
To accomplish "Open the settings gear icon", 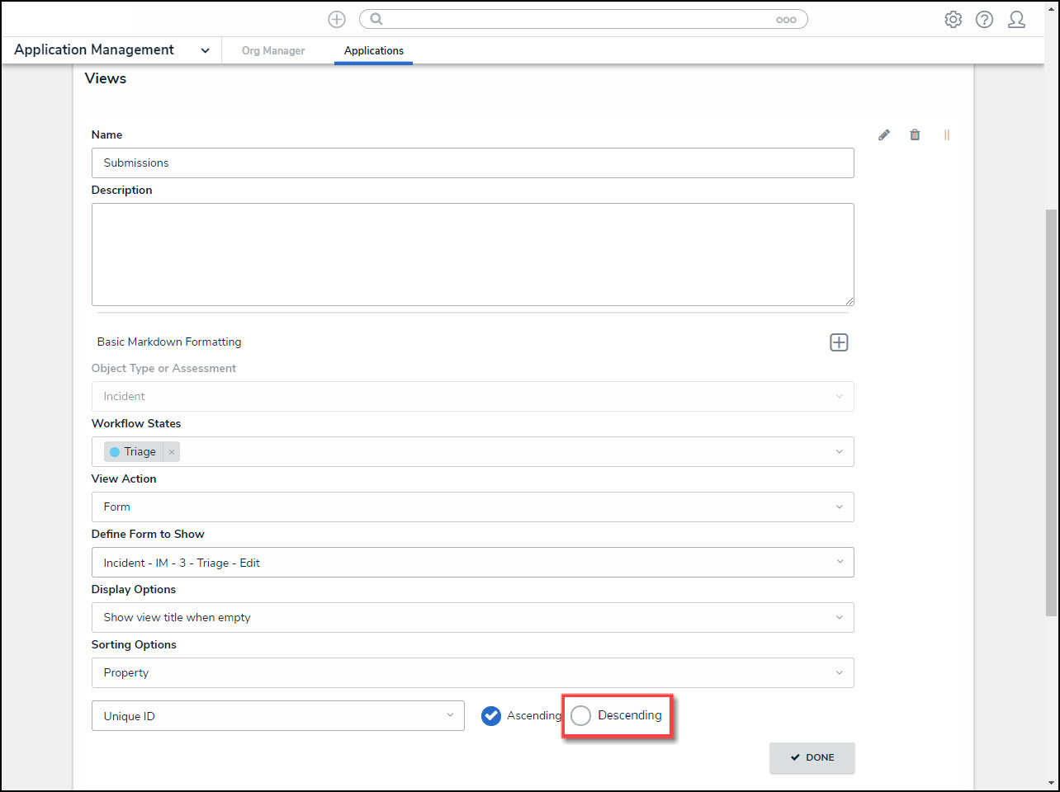I will pyautogui.click(x=953, y=20).
